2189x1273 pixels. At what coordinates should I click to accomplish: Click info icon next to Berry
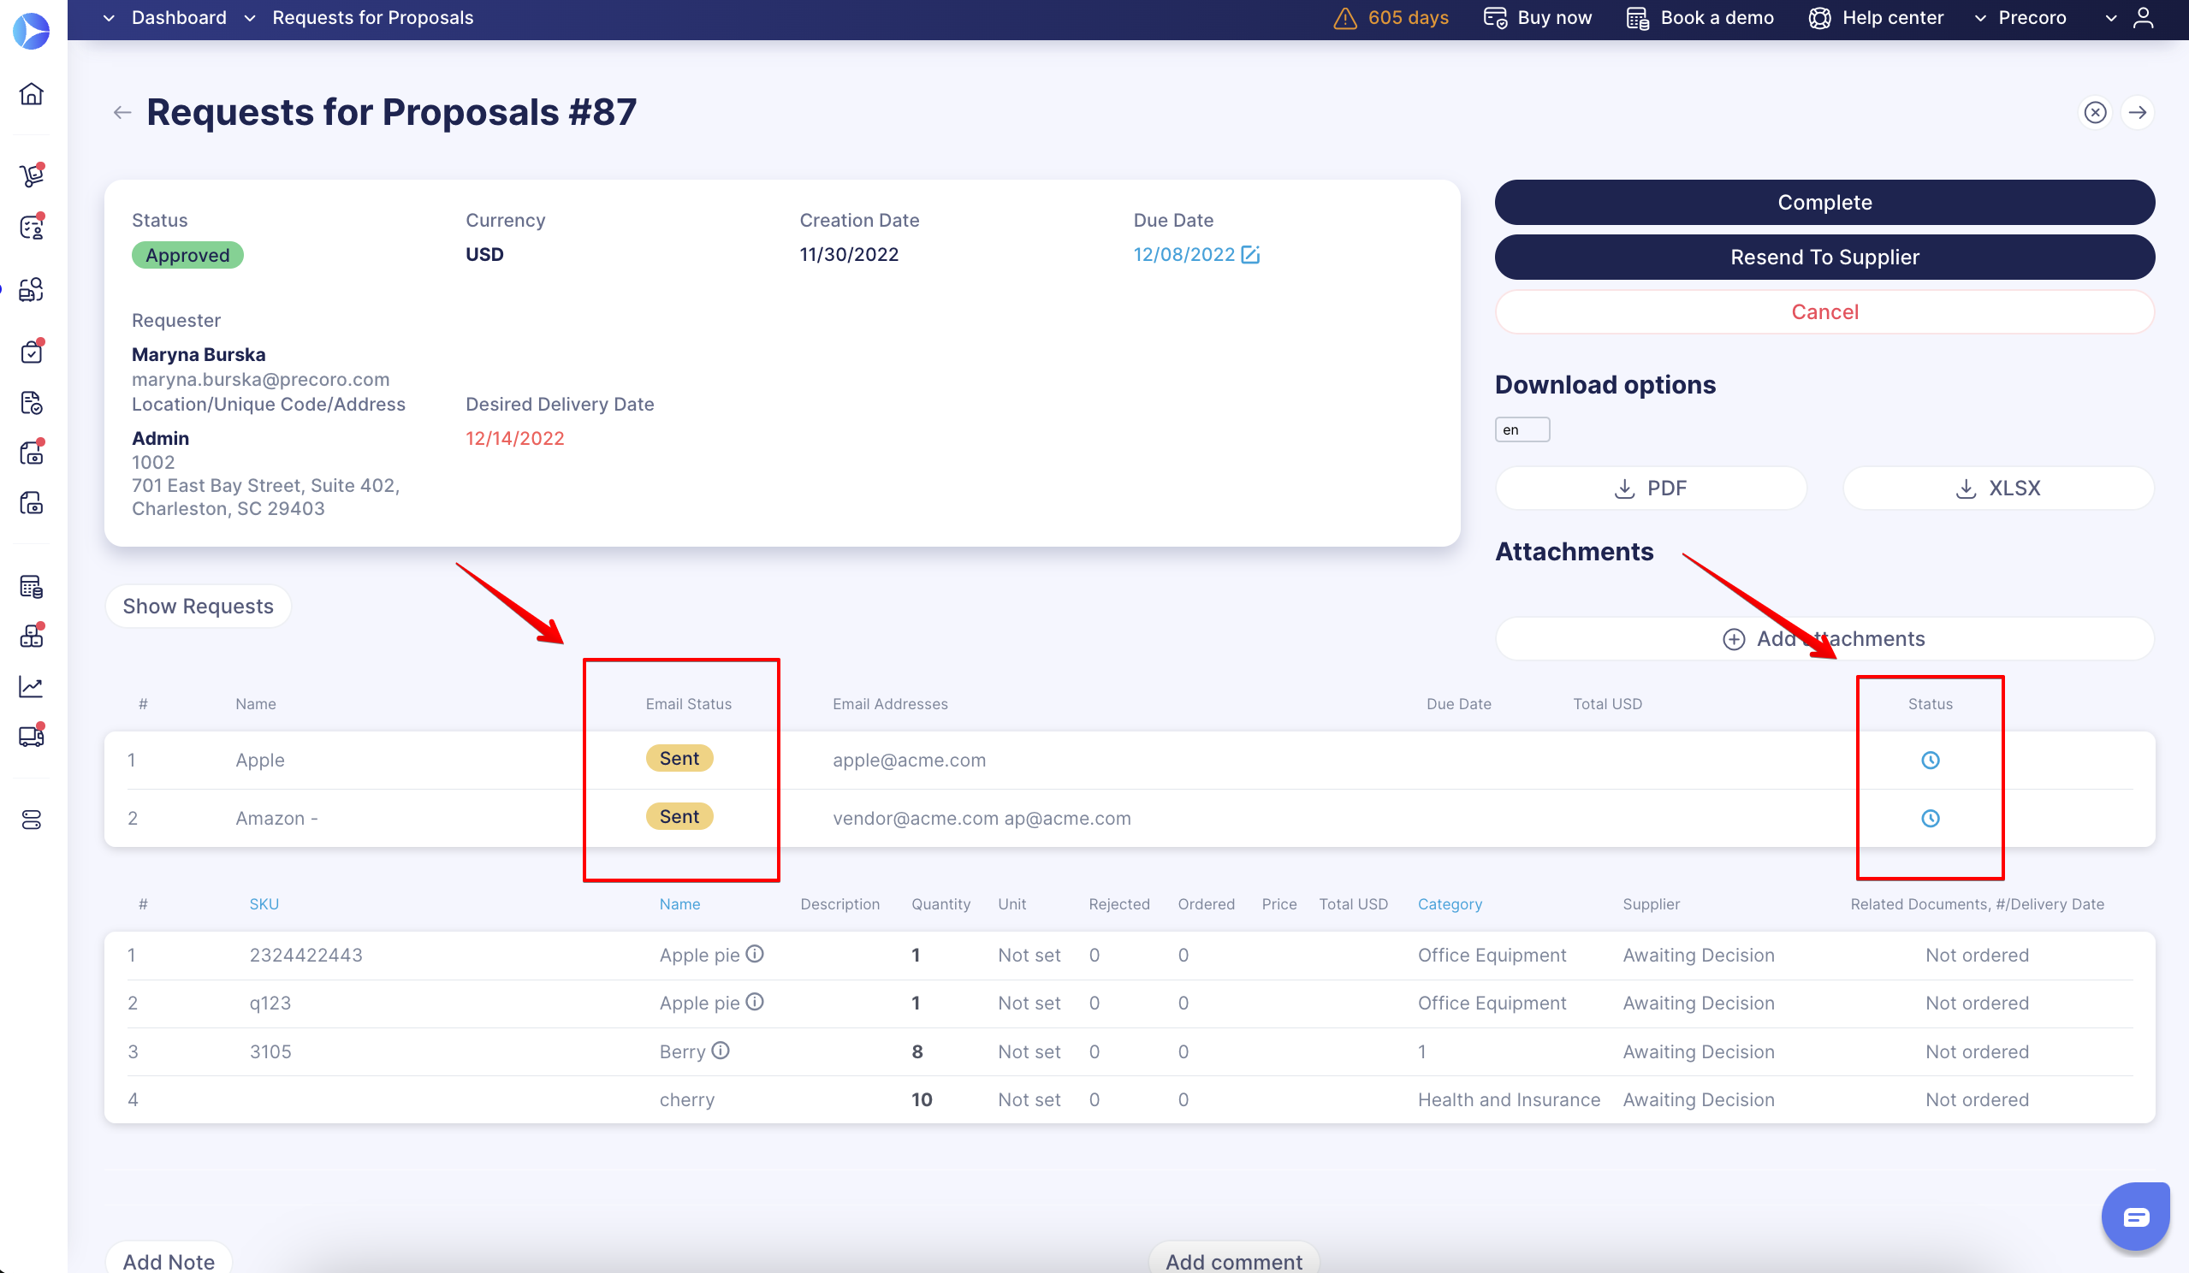click(721, 1051)
